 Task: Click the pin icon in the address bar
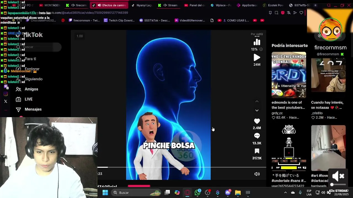pos(270,13)
